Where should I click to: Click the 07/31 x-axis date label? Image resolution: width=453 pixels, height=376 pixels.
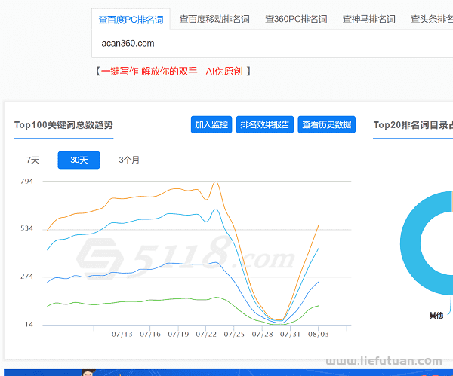(291, 335)
